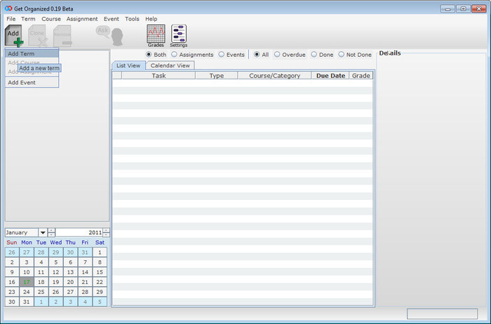Choose Add Event from popup menu
The height and width of the screenshot is (324, 491).
pyautogui.click(x=32, y=82)
